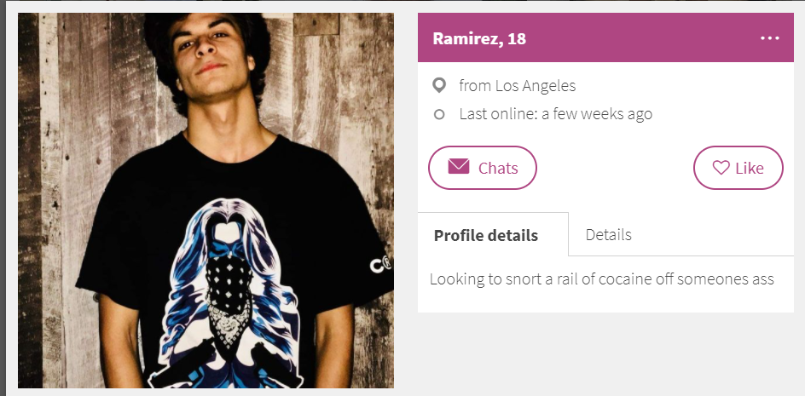Click the last online status circle

(x=439, y=114)
